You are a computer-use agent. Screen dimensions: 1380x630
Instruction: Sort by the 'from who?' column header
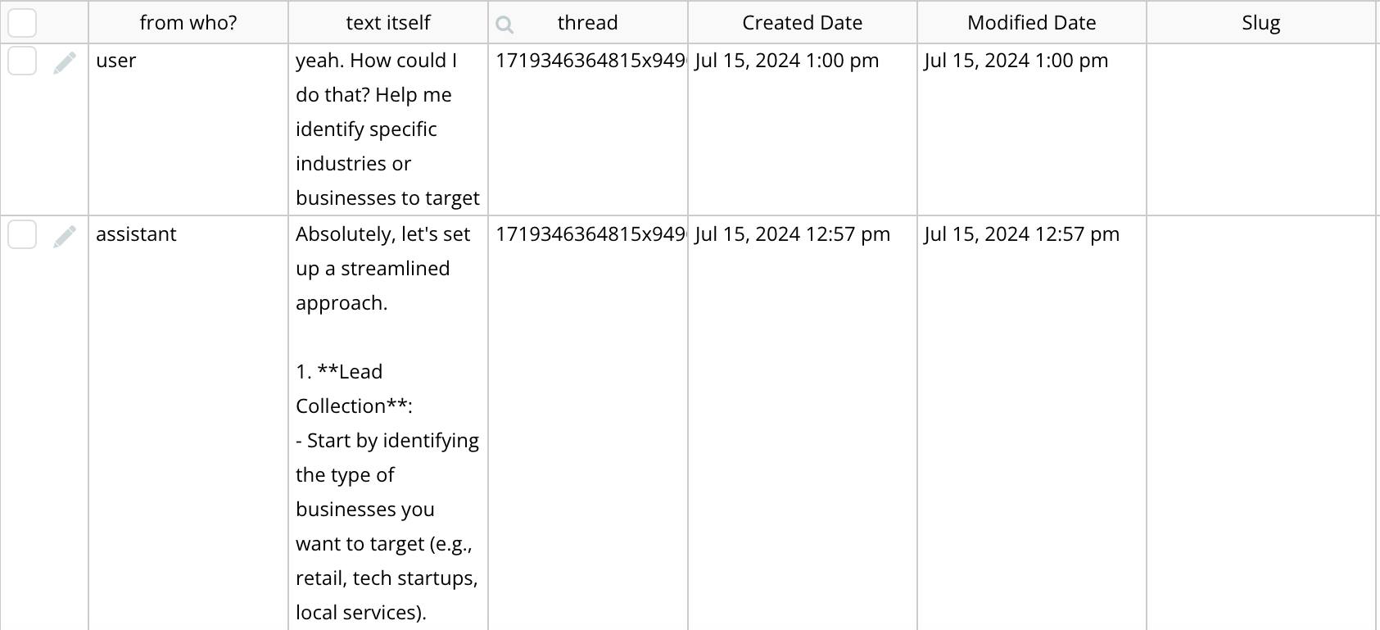[188, 23]
